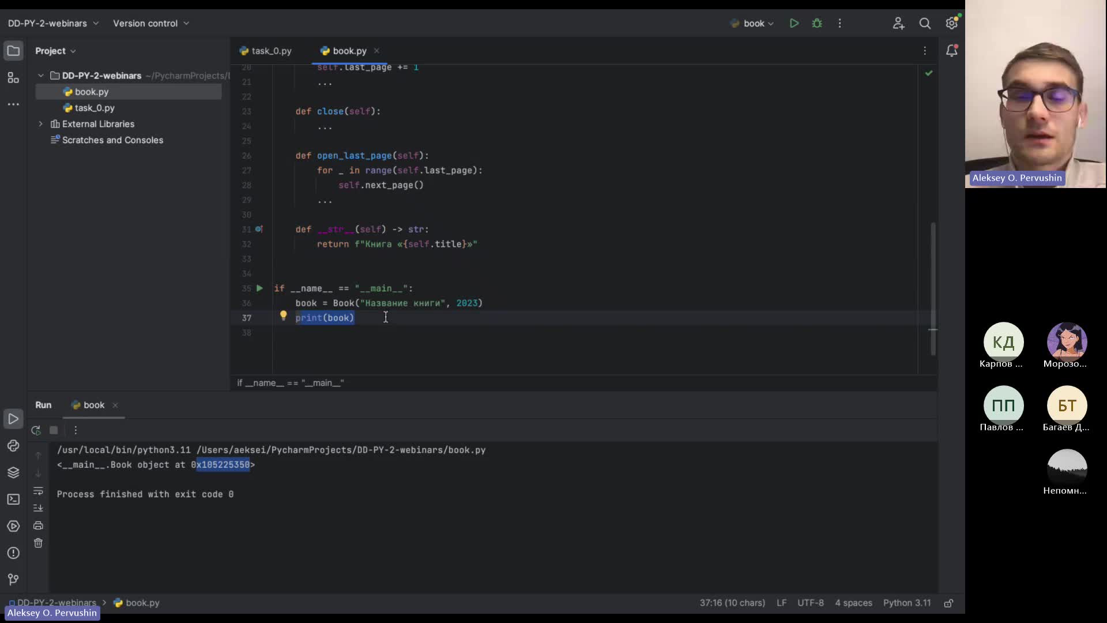Collapse the DD-PY-2-webinars folder tree node

click(40, 76)
